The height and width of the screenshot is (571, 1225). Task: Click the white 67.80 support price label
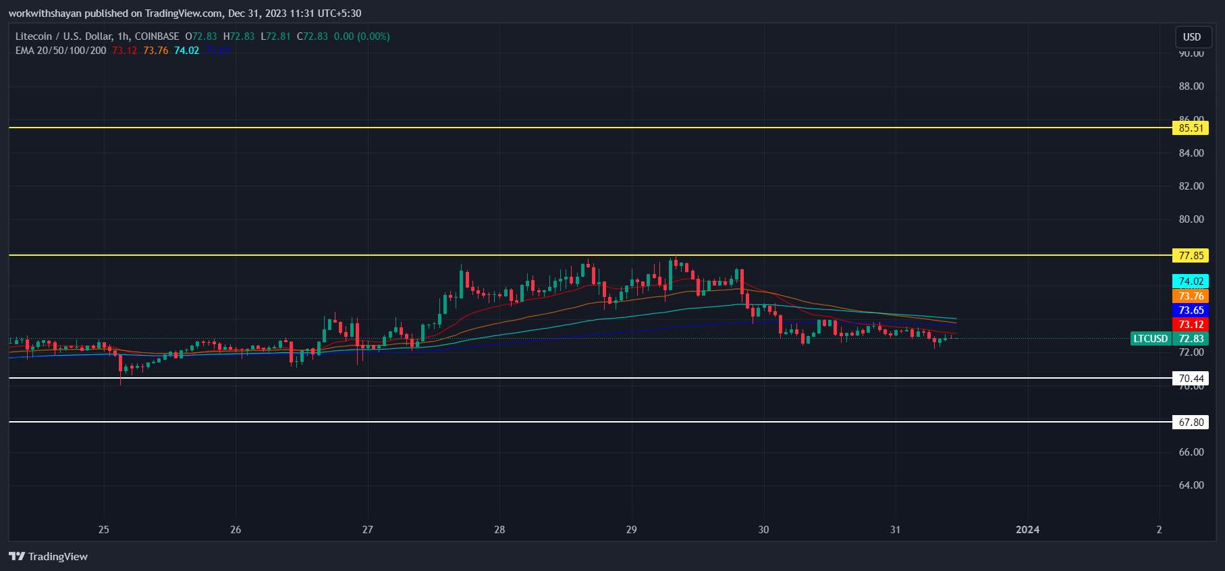(x=1191, y=423)
